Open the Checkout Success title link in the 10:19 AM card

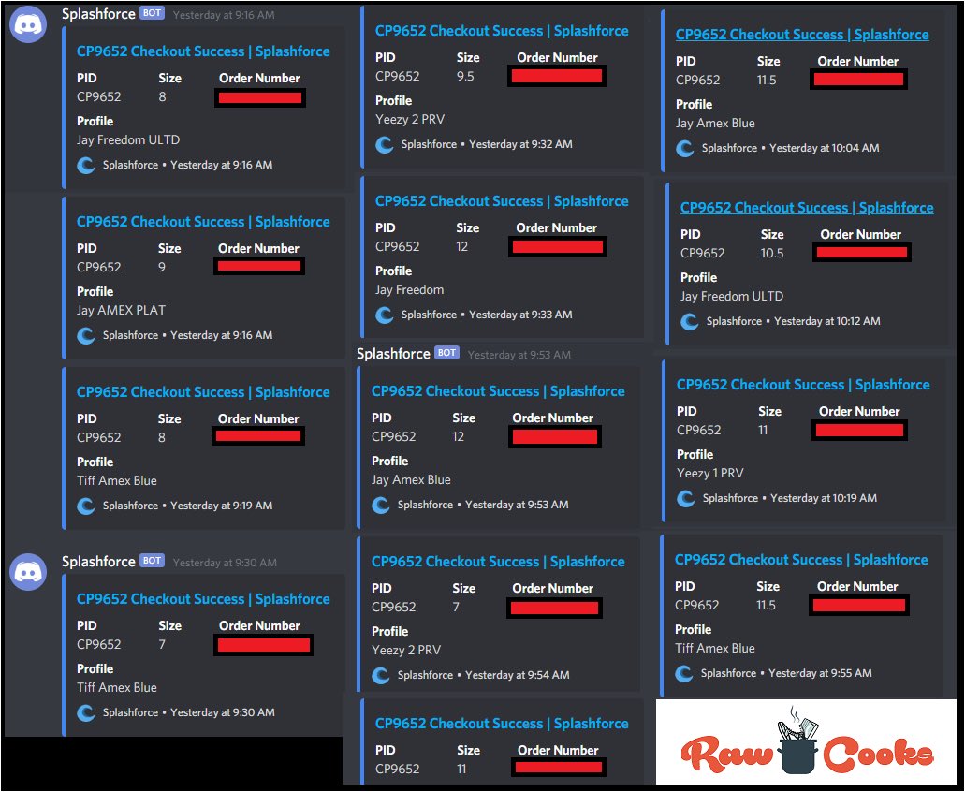803,385
